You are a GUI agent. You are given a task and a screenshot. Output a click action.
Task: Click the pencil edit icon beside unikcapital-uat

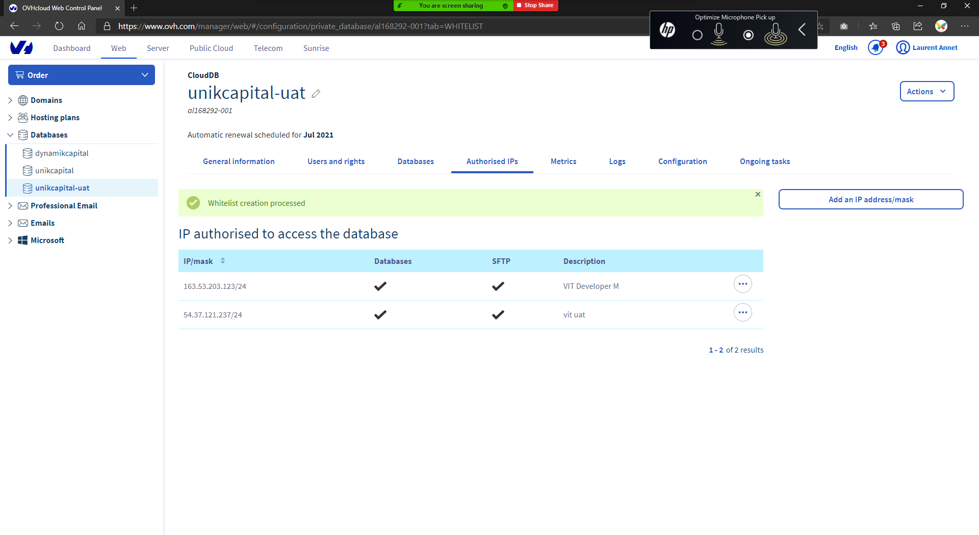tap(316, 94)
